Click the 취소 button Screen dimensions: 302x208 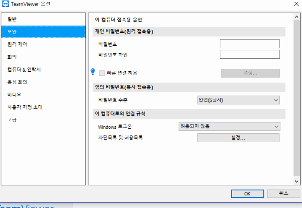coord(283,193)
